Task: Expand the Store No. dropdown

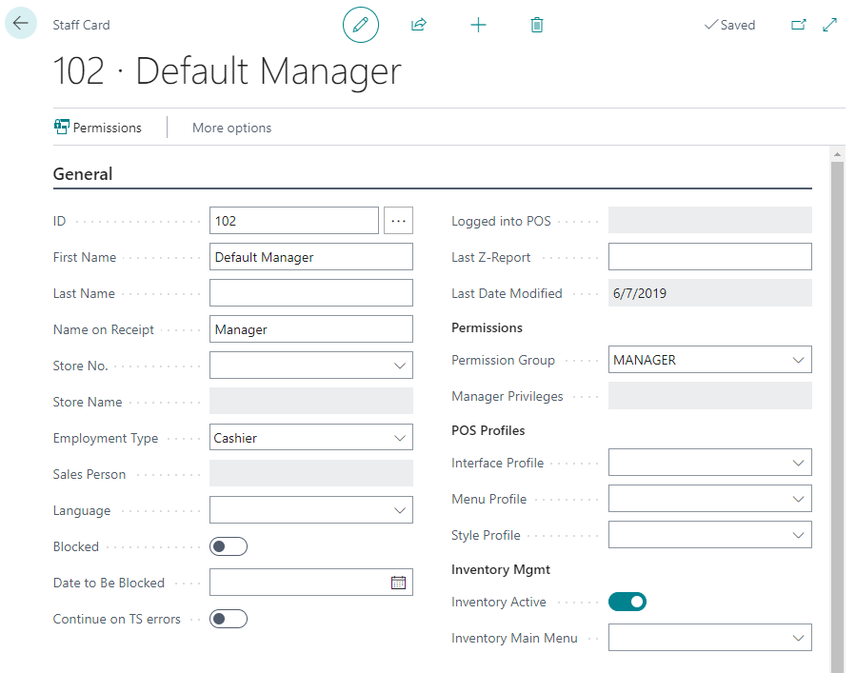Action: [399, 366]
